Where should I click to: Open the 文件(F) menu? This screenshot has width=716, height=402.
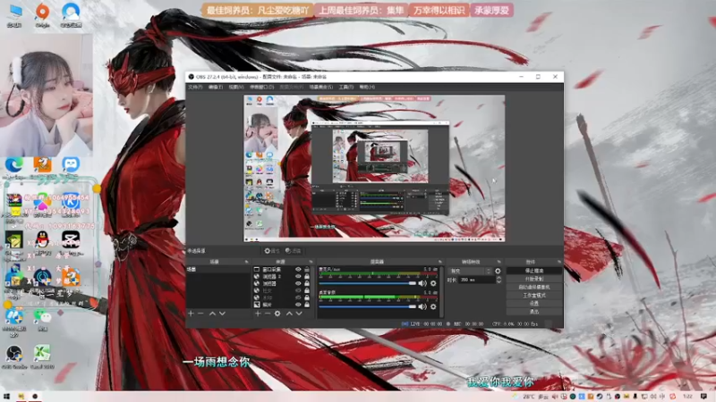tap(195, 87)
